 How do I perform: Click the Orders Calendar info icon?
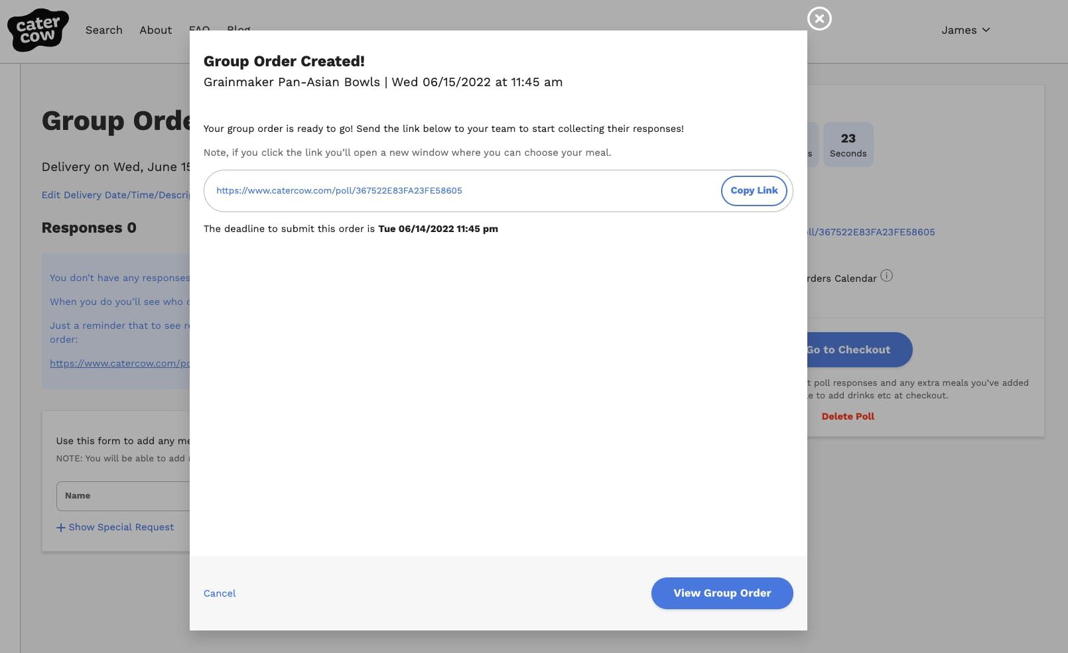coord(886,276)
